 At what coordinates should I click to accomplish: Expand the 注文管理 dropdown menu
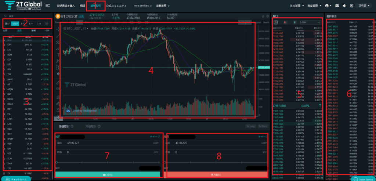[297, 5]
